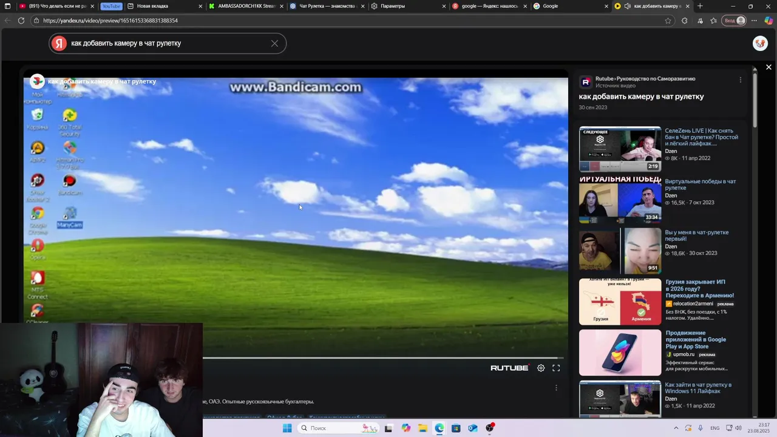Screen dimensions: 777x437
Task: Switch the ENG keyboard language indicator
Action: (x=715, y=428)
